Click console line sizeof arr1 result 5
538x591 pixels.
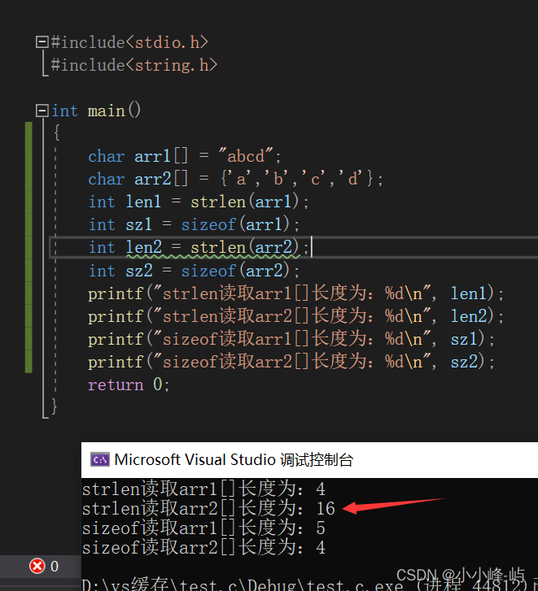(203, 528)
